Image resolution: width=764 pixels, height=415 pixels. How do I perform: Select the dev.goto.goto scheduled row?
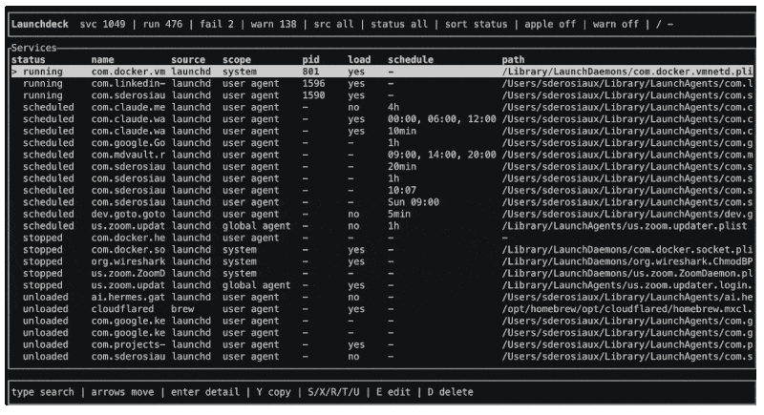point(382,214)
